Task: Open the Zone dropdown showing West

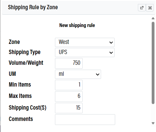Action: (x=85, y=42)
